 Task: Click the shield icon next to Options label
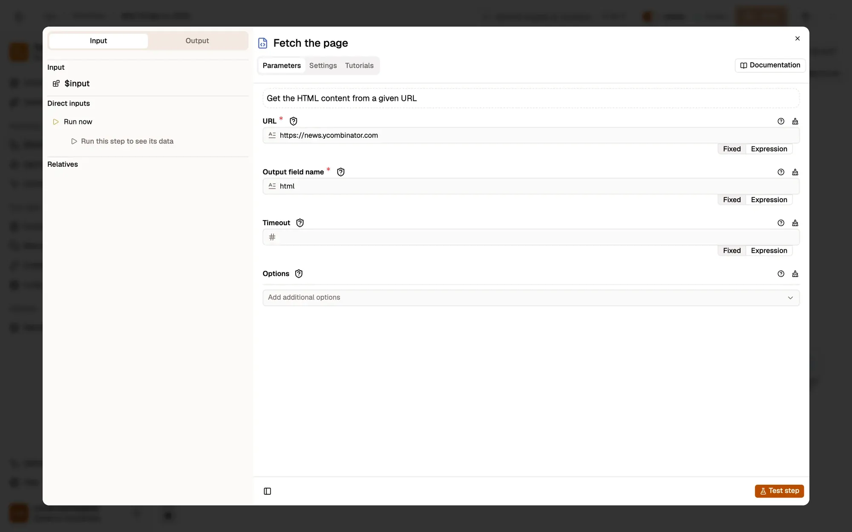[x=299, y=274]
